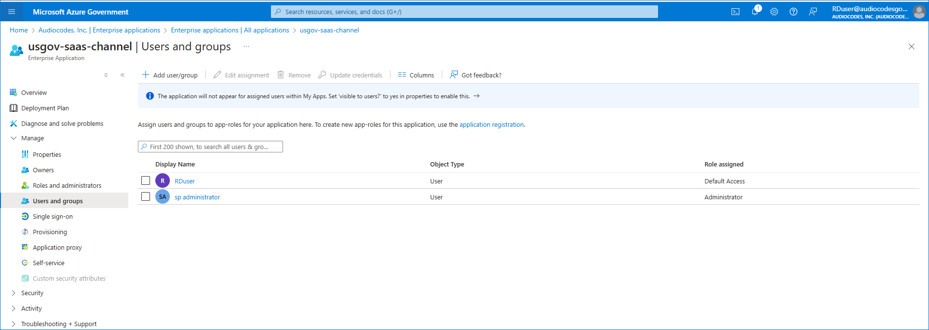Image resolution: width=929 pixels, height=330 pixels.
Task: Click the Default Access role cell
Action: [x=725, y=181]
